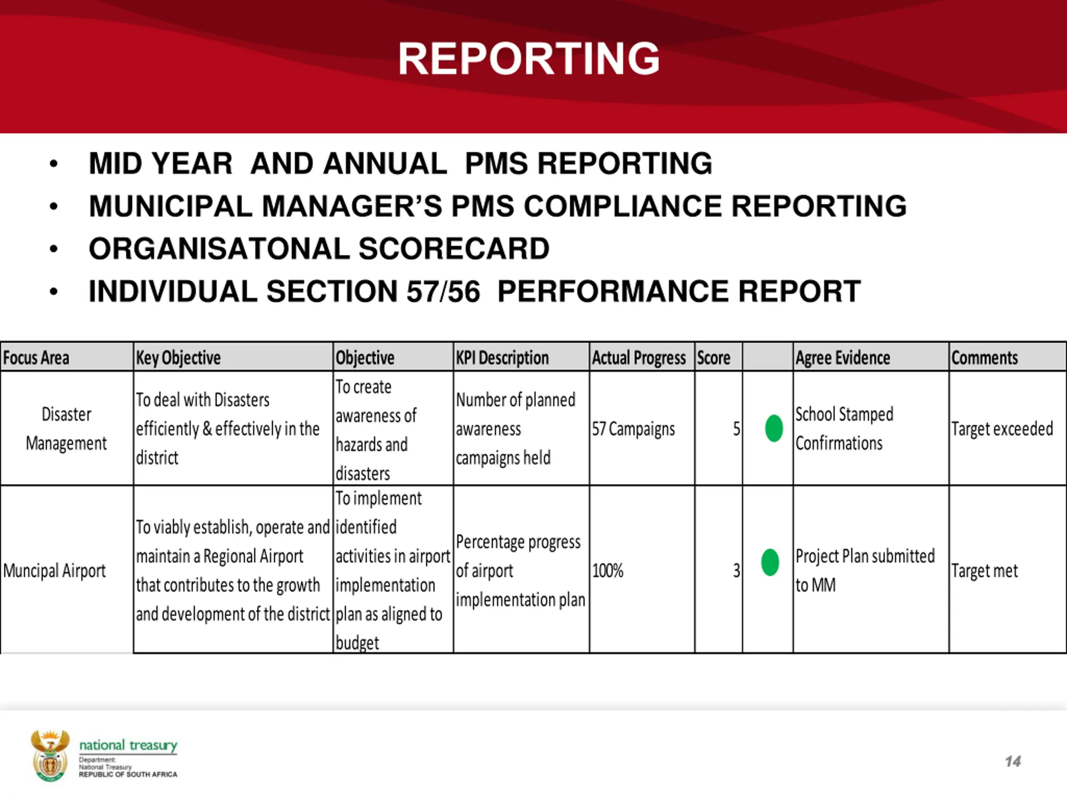Select the 'INDIVIDUAL SECTION 57/56 PERFORMANCE REPORT' bullet
1067x800 pixels.
(475, 292)
